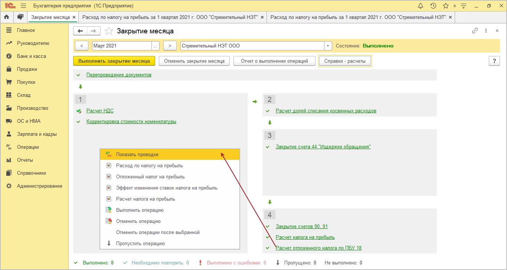Open Зарплата и кадры section
The width and height of the screenshot is (507, 270).
37,134
